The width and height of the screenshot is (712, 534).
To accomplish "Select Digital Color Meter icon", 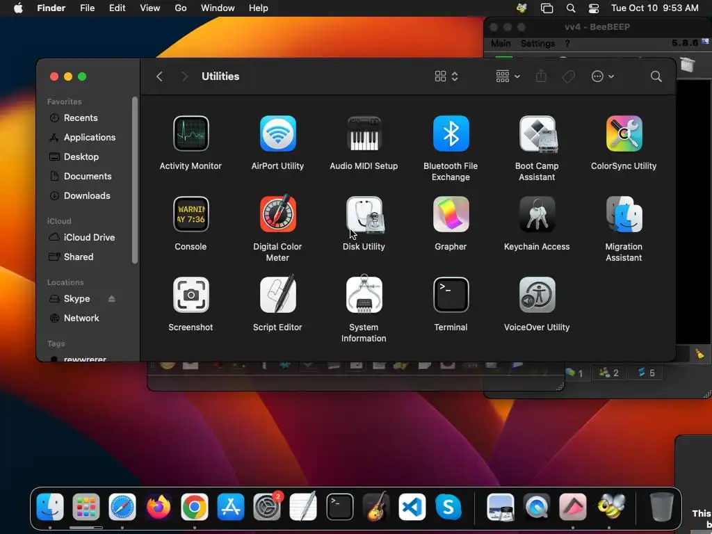I will 277,214.
